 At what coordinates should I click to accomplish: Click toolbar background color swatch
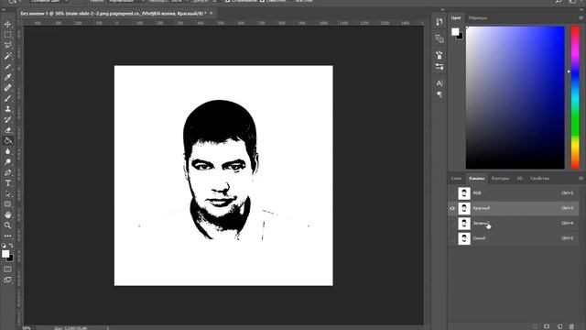(11, 258)
